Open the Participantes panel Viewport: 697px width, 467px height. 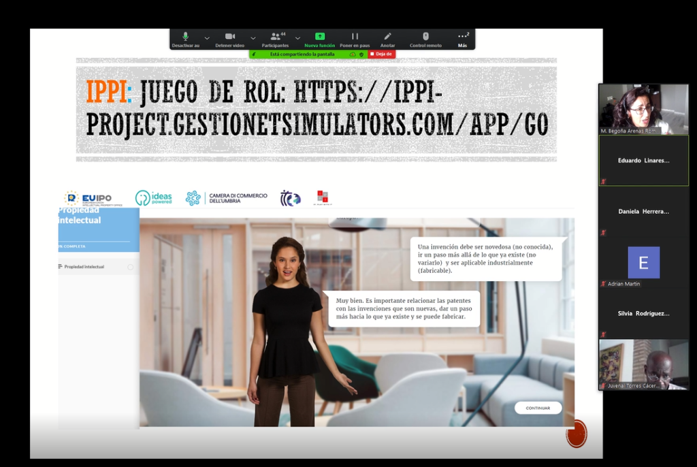click(x=275, y=37)
